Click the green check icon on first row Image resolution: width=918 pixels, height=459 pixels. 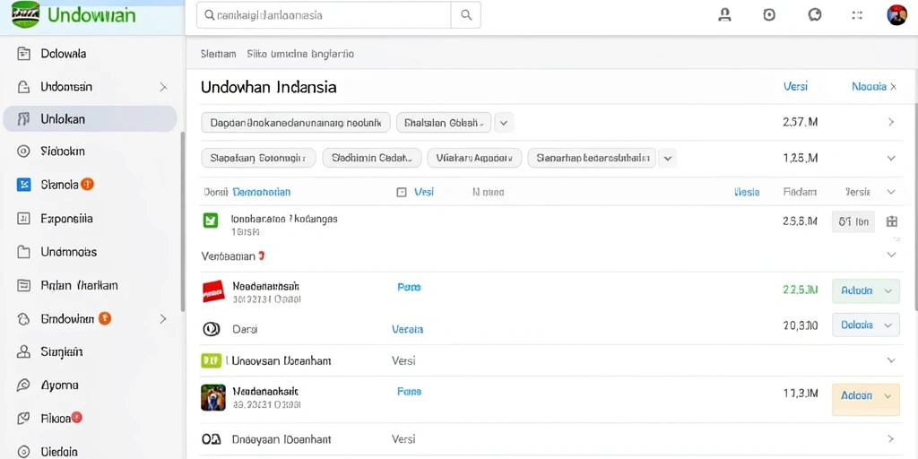210,221
